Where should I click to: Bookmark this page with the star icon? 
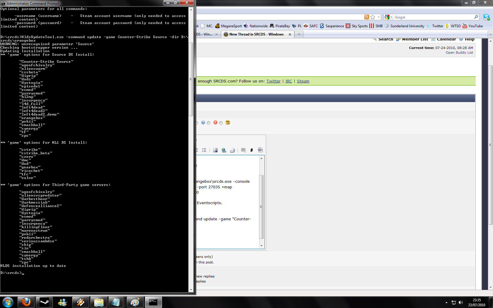point(373,17)
